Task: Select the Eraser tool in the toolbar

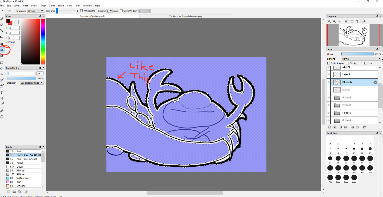Action: point(2,25)
